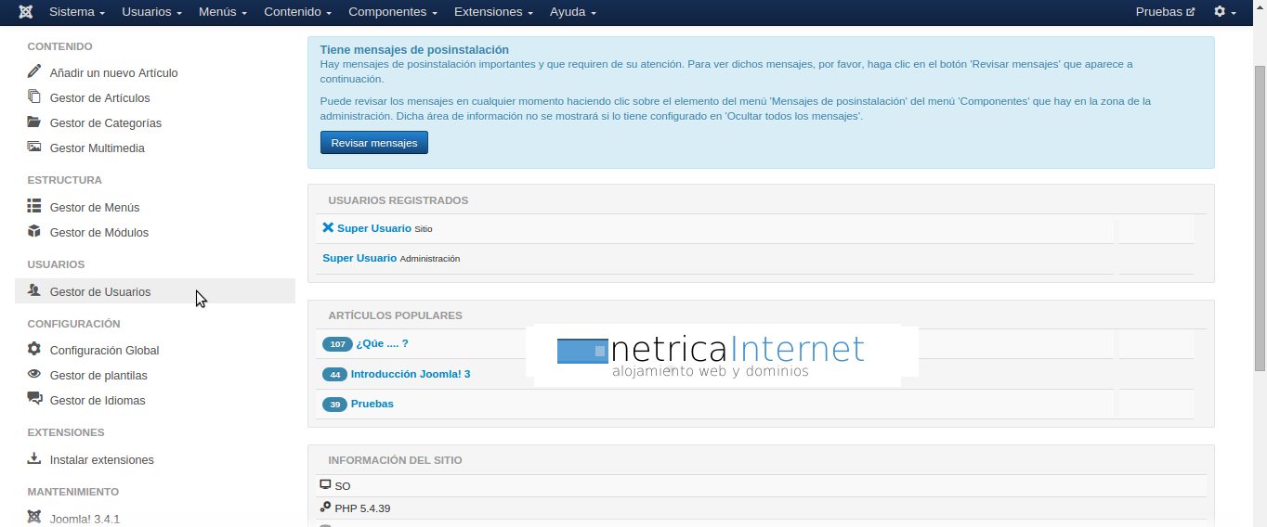This screenshot has height=527, width=1267.
Task: Click the monitor icon next to SO
Action: [325, 484]
